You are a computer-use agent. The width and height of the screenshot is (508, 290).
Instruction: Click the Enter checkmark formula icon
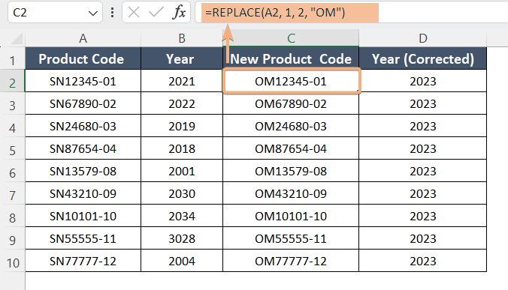[x=156, y=13]
